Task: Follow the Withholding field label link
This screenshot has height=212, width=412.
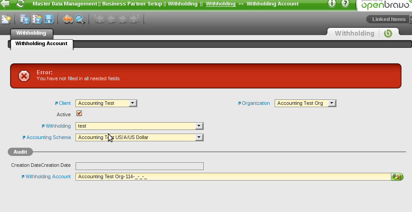Action: [58, 126]
